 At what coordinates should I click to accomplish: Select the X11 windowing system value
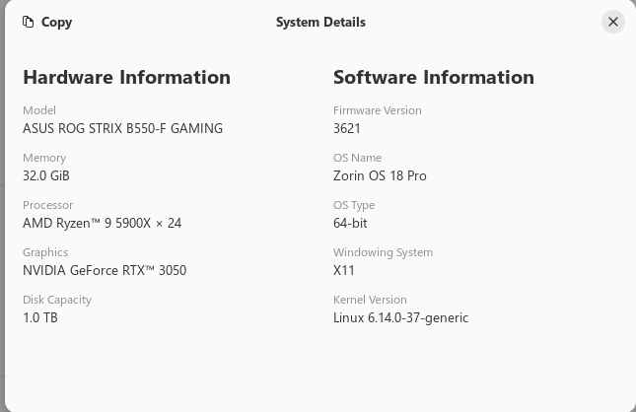coord(344,270)
